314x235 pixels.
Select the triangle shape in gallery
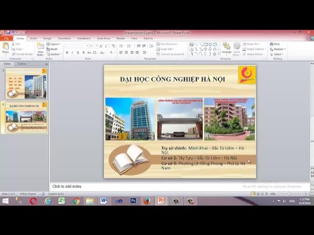click(192, 49)
